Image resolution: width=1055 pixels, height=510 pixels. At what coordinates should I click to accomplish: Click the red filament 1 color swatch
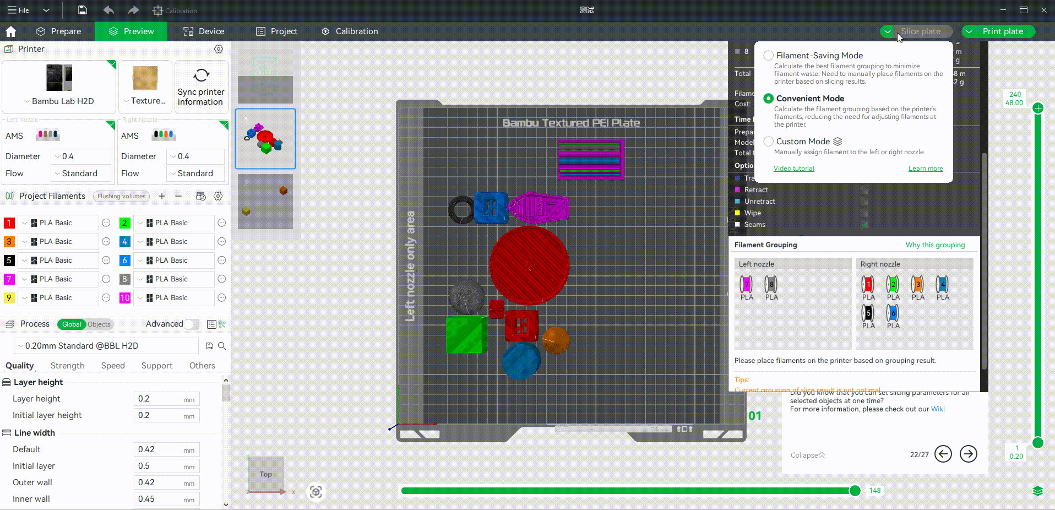coord(9,223)
